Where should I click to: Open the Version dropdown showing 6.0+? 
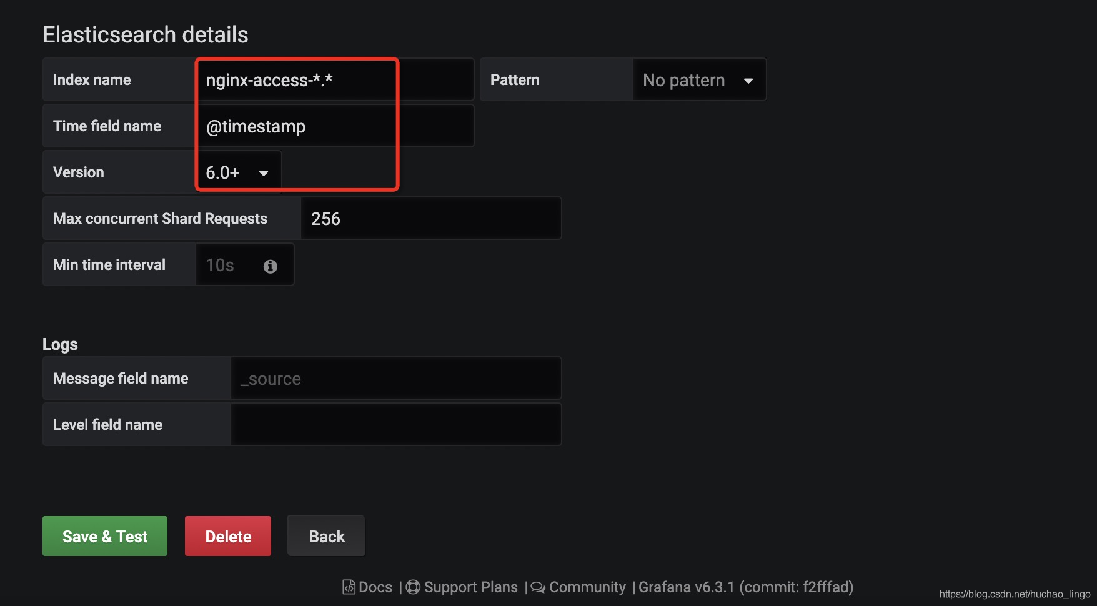(x=238, y=172)
